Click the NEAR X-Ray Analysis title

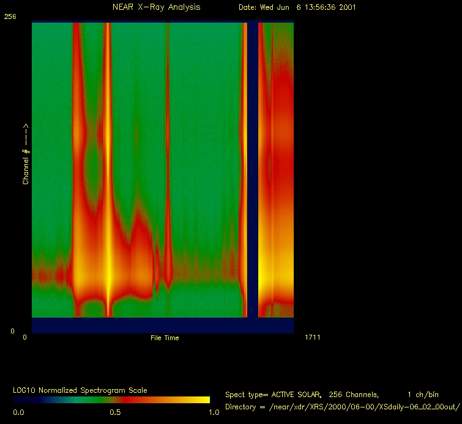tap(156, 7)
